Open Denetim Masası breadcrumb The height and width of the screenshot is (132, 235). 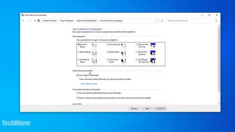tap(50, 21)
